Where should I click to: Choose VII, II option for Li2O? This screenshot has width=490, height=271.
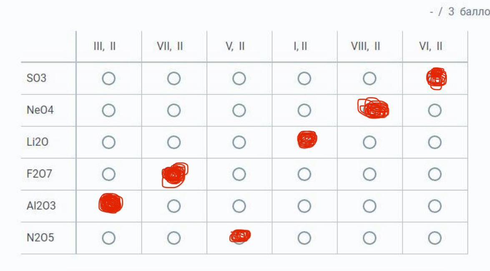(174, 143)
